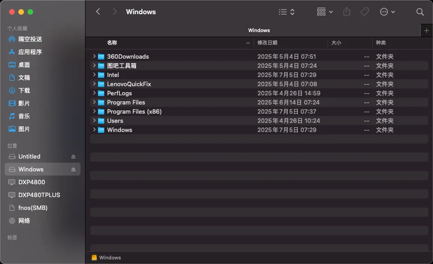
Task: Click the date 2025年7月5日 07:37
Action: point(287,111)
